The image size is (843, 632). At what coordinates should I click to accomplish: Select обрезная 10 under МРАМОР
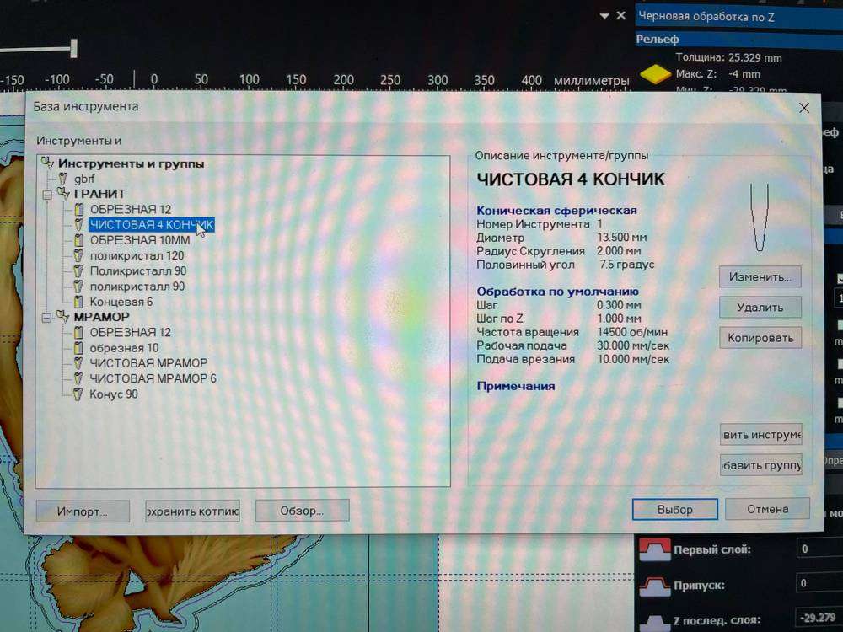[124, 348]
